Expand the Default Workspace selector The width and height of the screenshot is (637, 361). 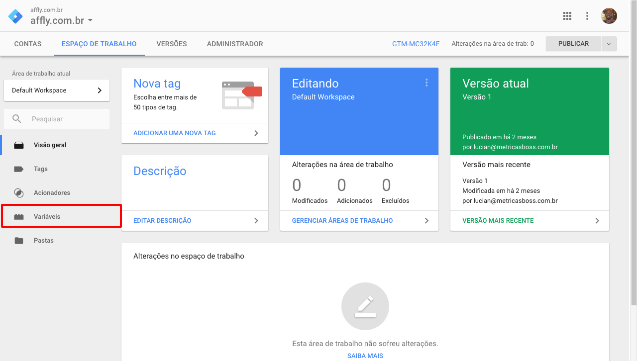point(57,90)
